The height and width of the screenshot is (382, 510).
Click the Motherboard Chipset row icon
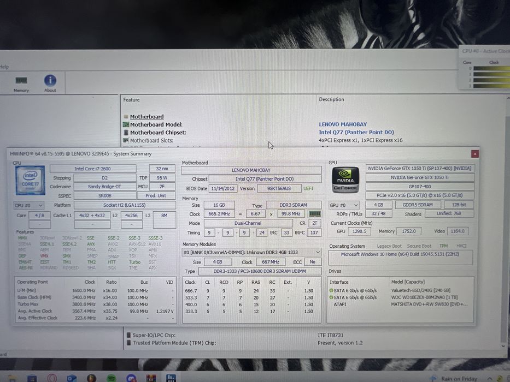click(x=126, y=133)
